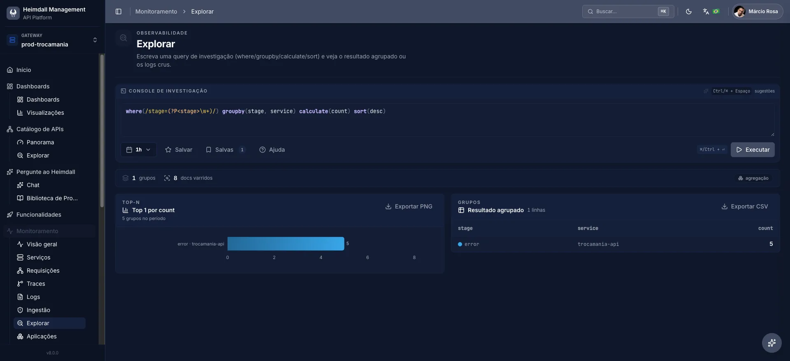
Task: Click the Visão geral pulse icon
Action: (20, 244)
